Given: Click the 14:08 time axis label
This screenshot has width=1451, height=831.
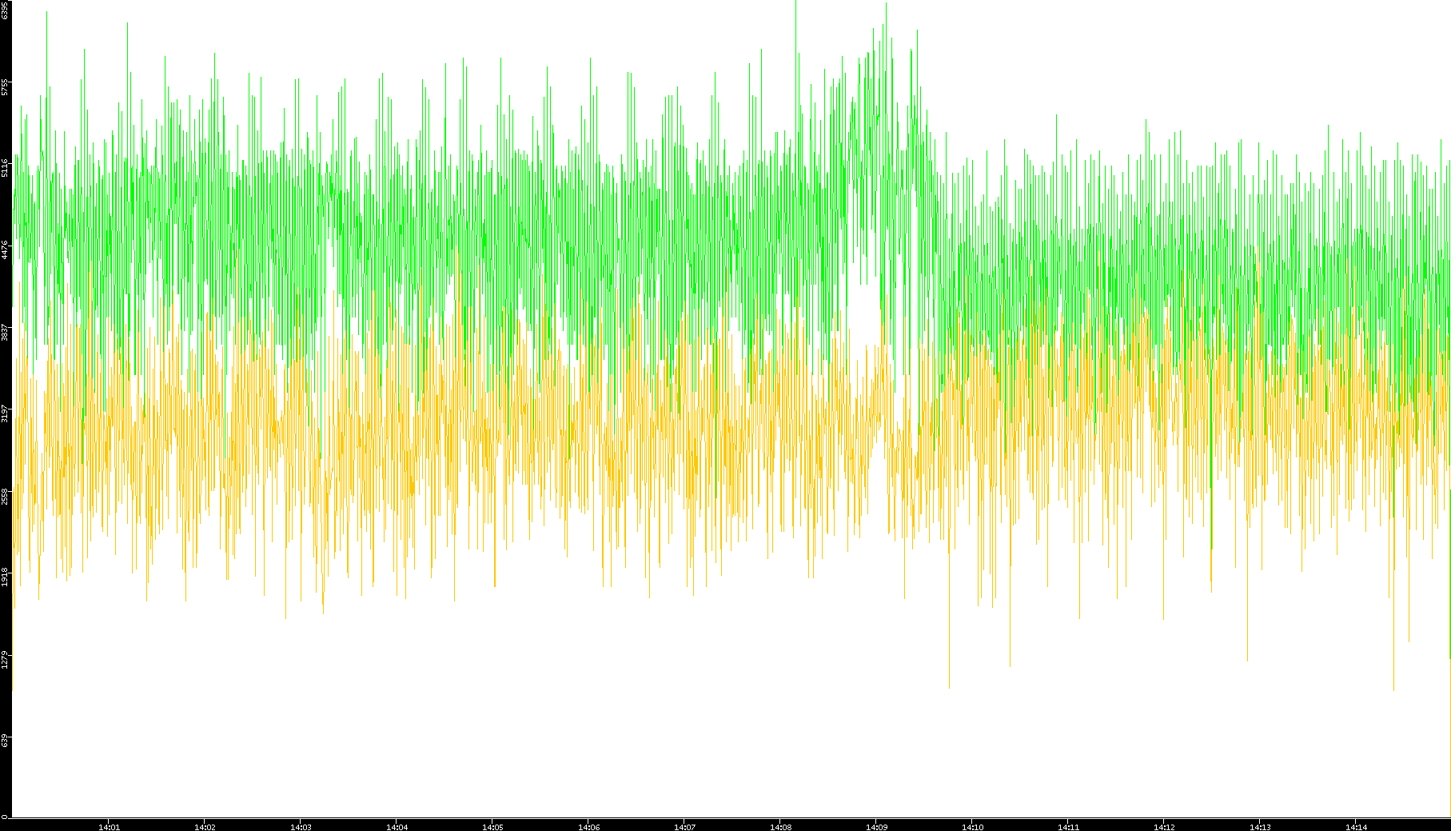Looking at the screenshot, I should click(780, 827).
